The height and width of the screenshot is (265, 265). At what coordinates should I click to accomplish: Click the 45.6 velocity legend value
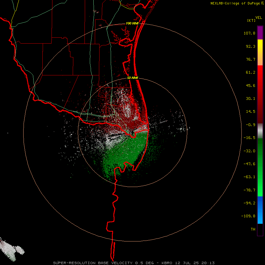251,85
